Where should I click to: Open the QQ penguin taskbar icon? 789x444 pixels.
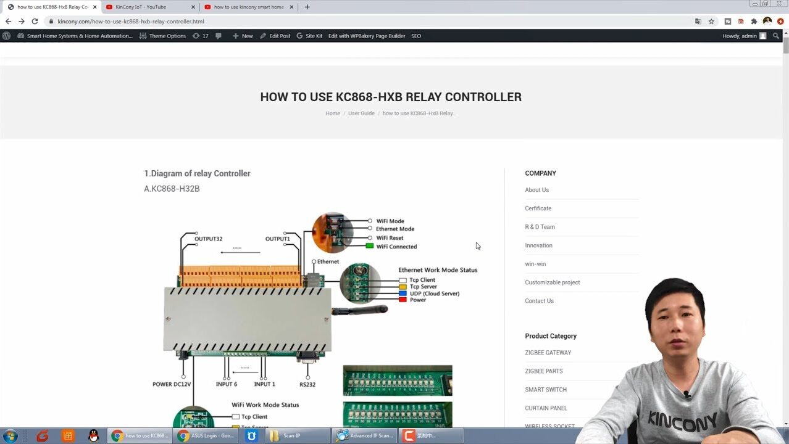click(93, 436)
